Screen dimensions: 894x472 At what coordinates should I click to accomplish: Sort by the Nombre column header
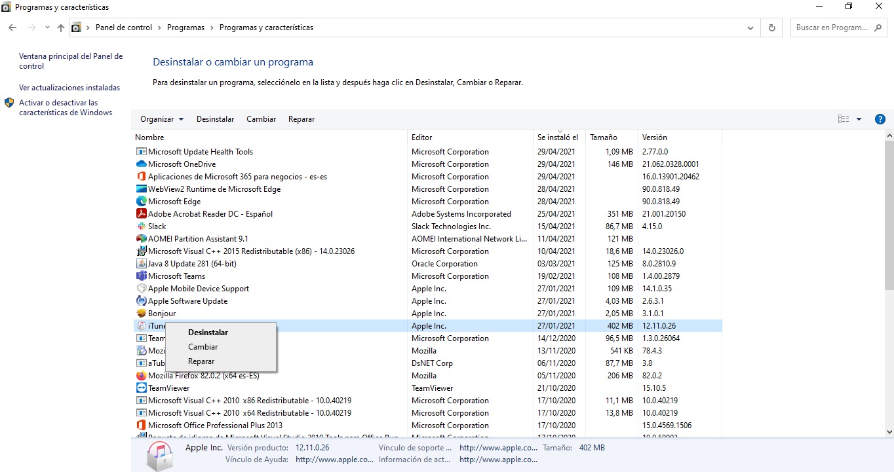coord(269,137)
